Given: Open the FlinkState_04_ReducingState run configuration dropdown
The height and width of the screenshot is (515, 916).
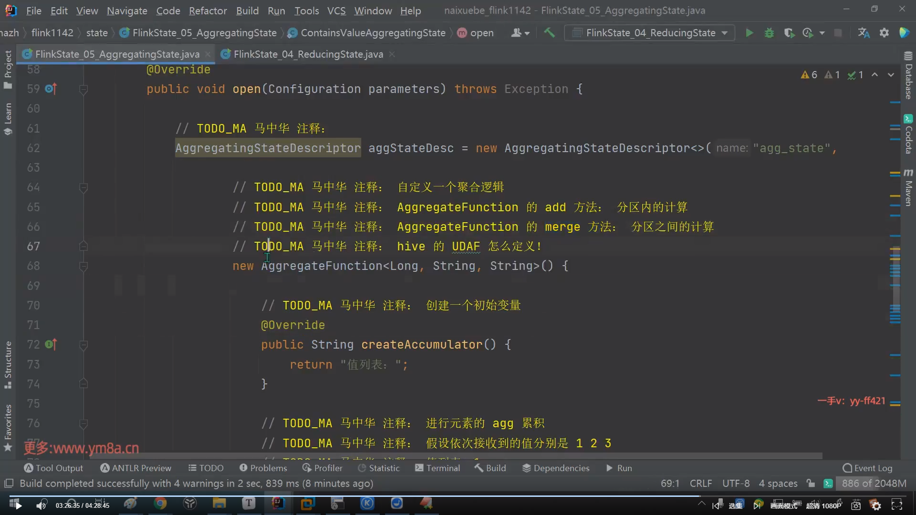Looking at the screenshot, I should tap(650, 33).
